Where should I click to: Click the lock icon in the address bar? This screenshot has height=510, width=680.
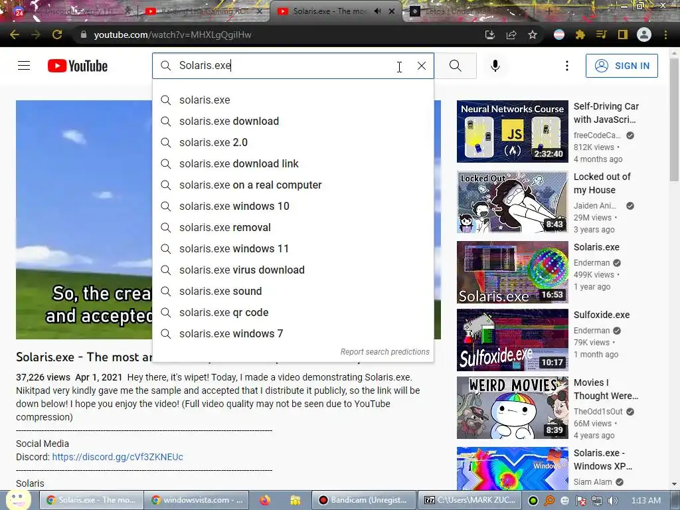coord(84,35)
